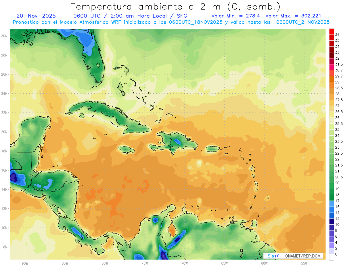Click color scale value '22.5'

click(339, 153)
